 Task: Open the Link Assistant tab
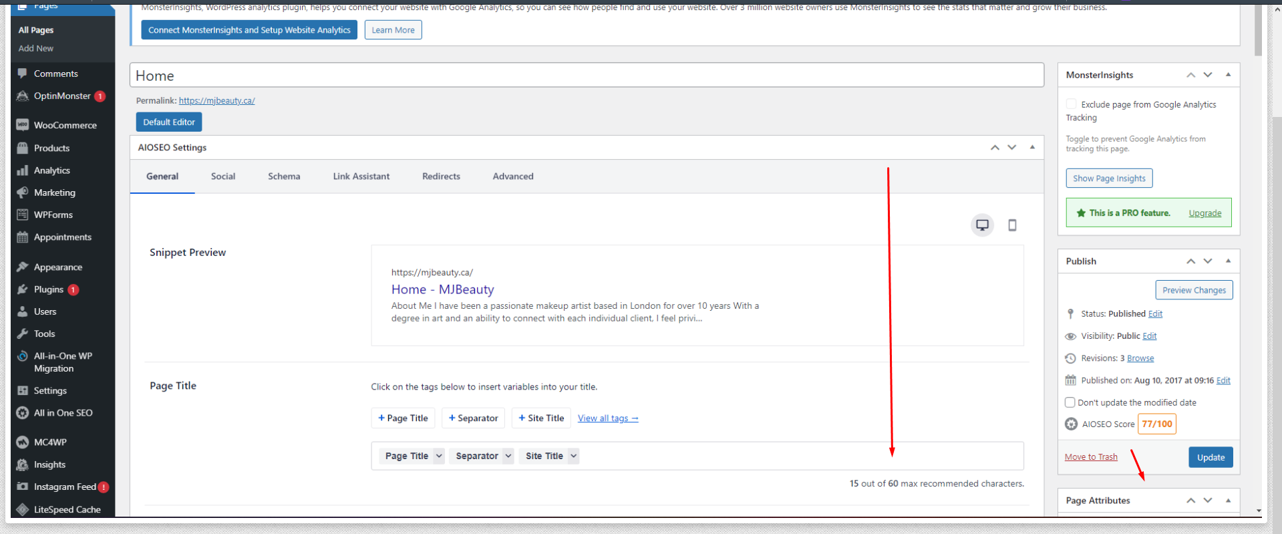click(x=361, y=176)
